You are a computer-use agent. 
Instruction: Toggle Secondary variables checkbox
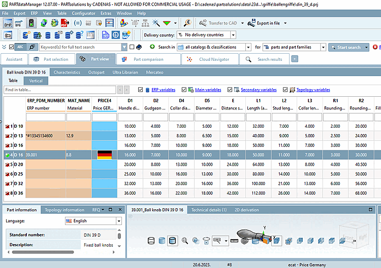230,90
